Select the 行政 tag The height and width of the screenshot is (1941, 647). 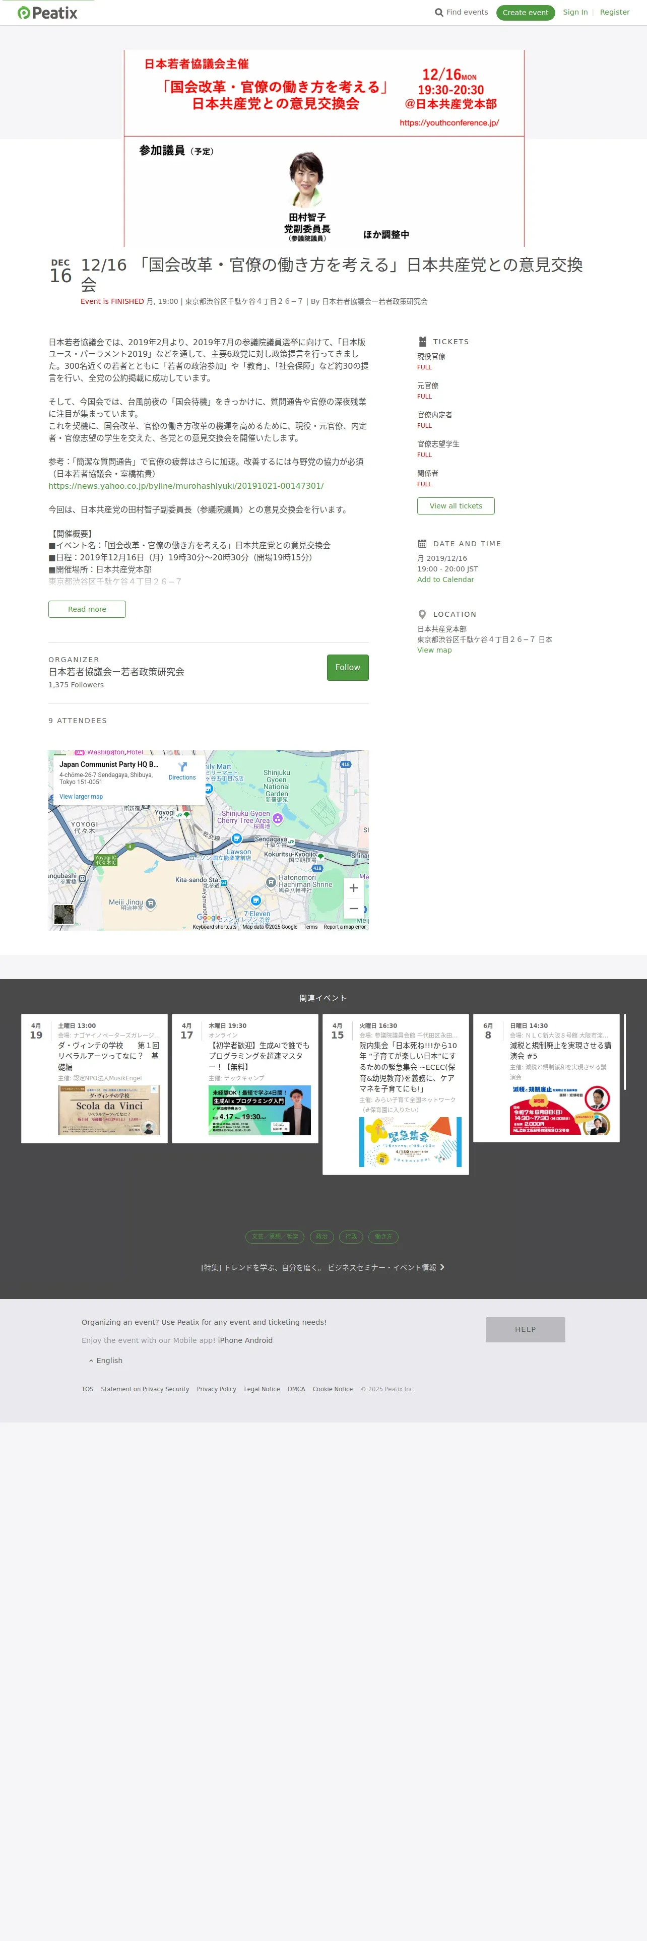click(x=351, y=1237)
